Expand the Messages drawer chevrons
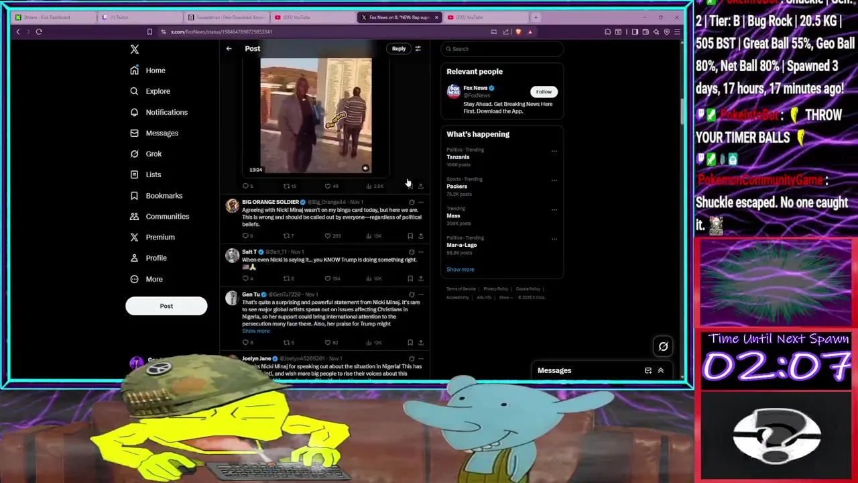This screenshot has width=858, height=483. [x=660, y=370]
